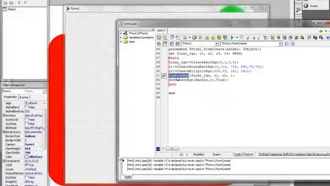Select the BorderStyle property value bsNone

click(30, 136)
